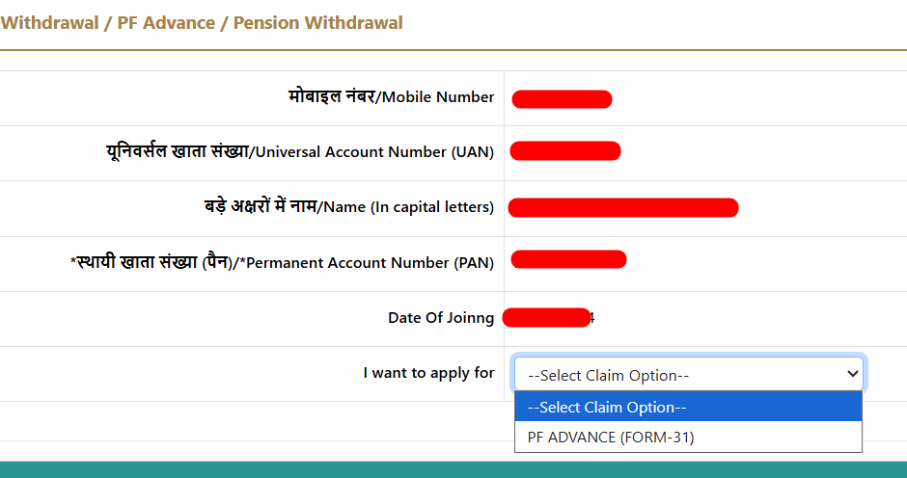Click the Date Of Joinng label
Viewport: 907px width, 478px height.
click(441, 318)
